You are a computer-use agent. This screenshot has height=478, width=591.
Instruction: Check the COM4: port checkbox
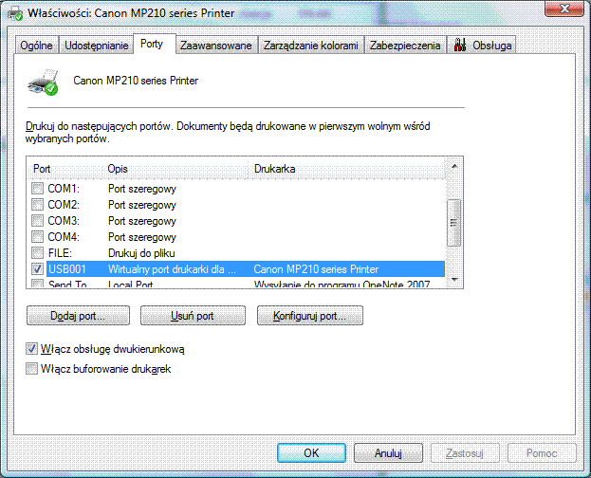[37, 237]
